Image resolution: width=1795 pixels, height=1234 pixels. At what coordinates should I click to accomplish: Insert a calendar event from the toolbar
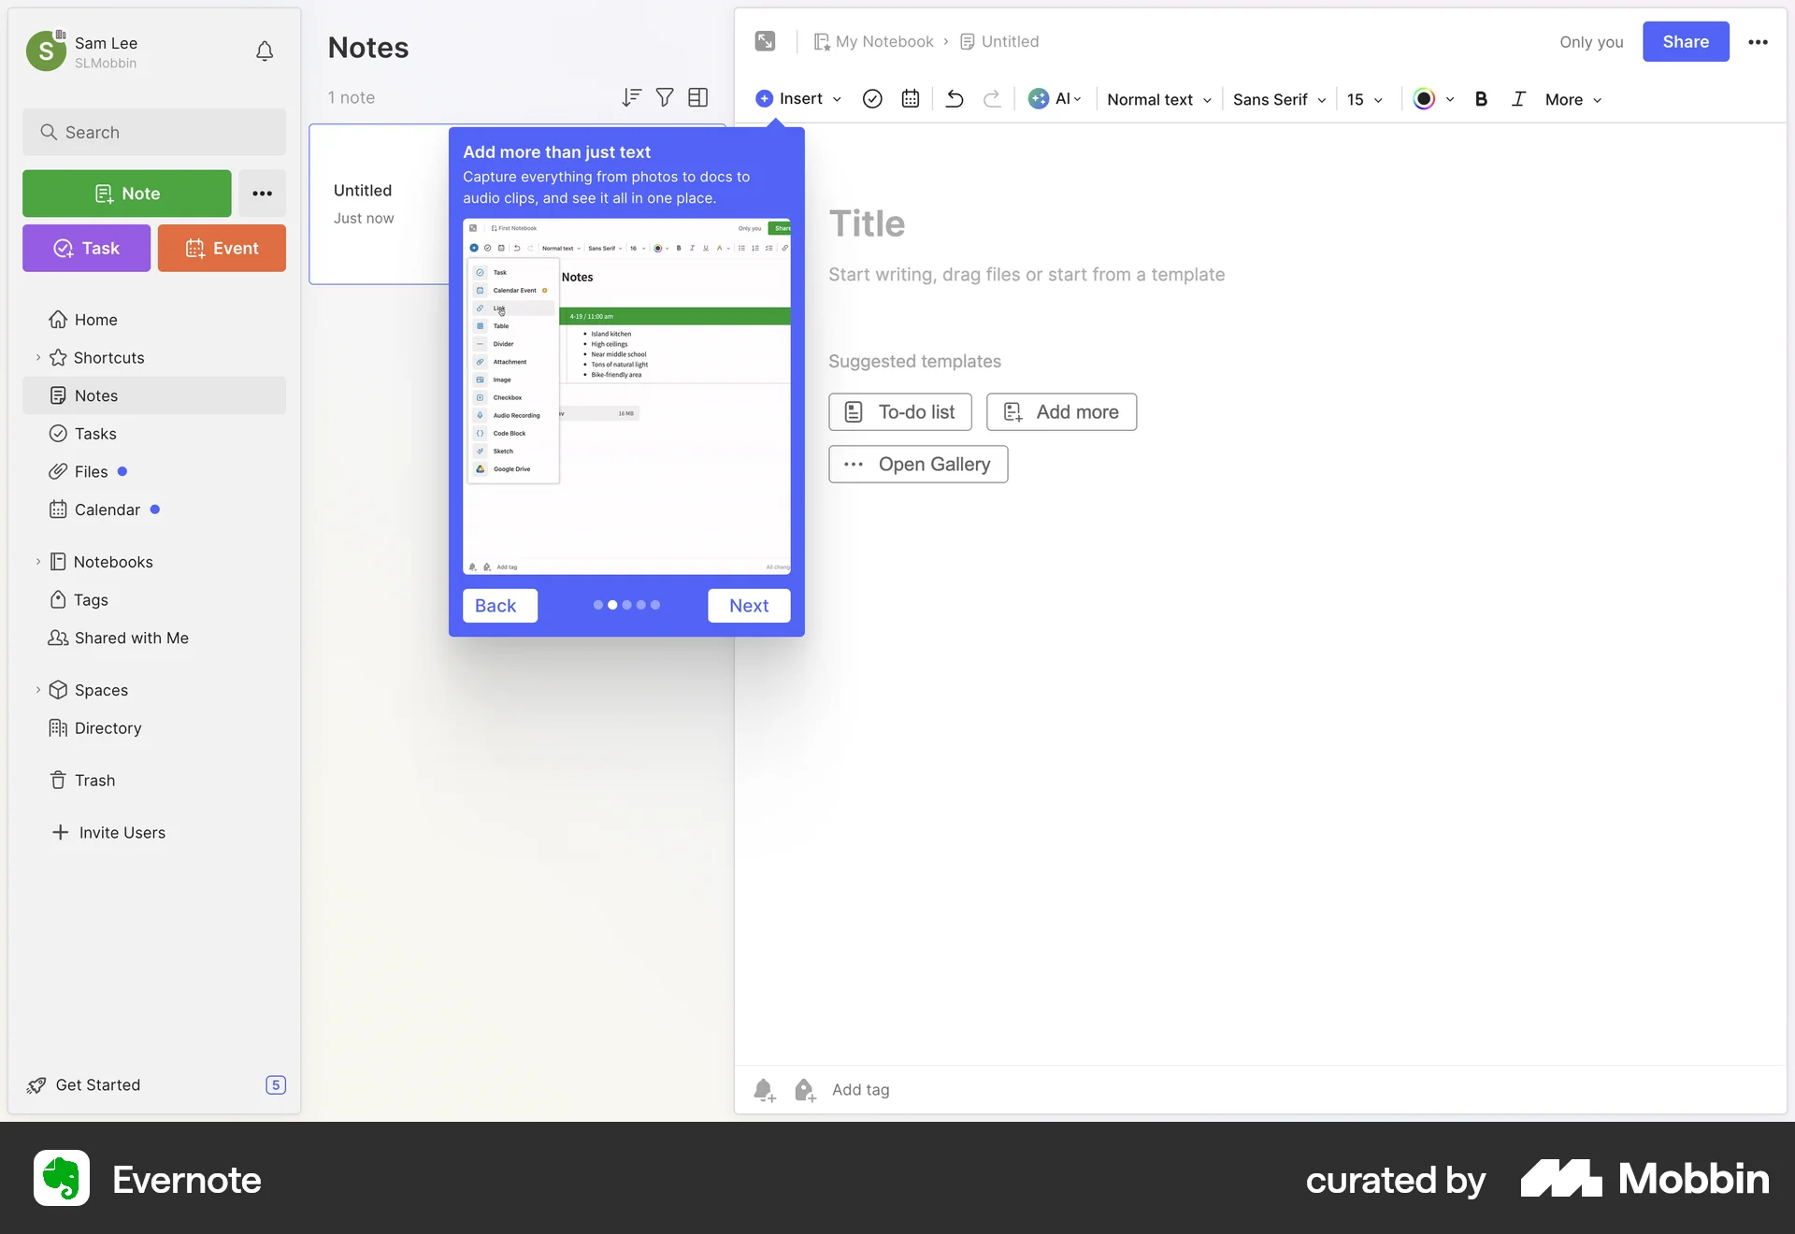[910, 98]
